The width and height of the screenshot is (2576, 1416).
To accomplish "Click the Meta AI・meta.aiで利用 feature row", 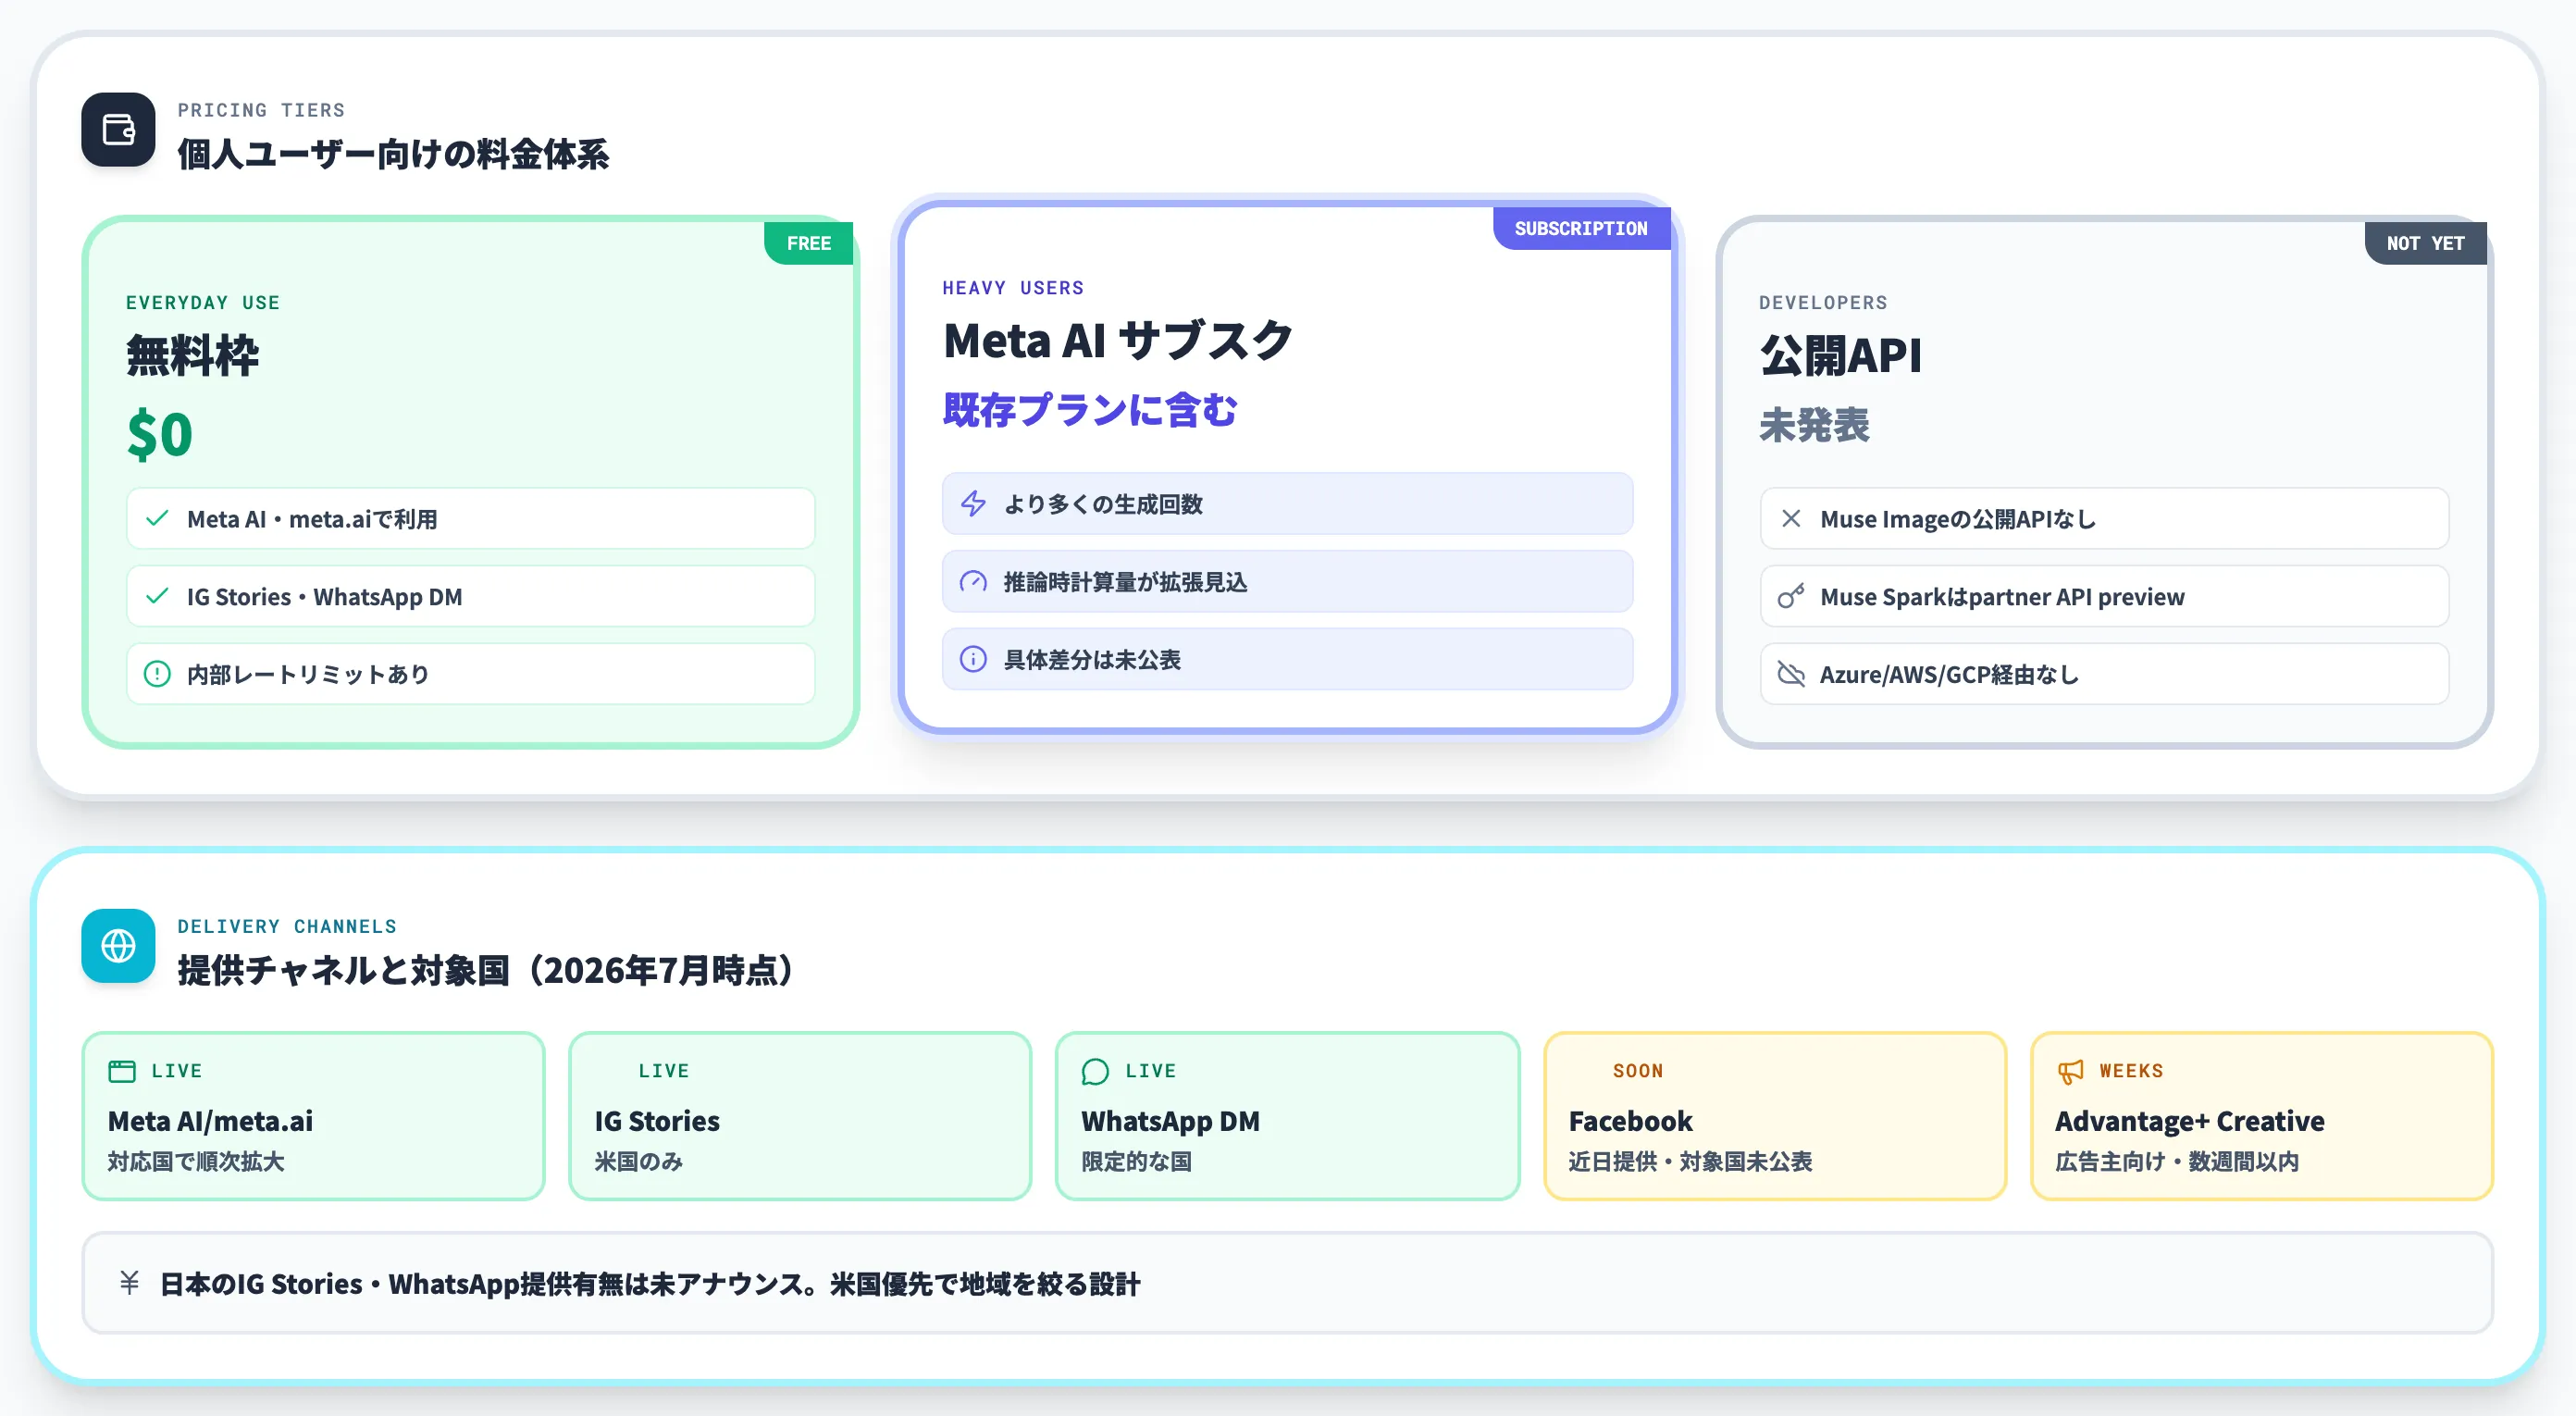I will tap(471, 519).
